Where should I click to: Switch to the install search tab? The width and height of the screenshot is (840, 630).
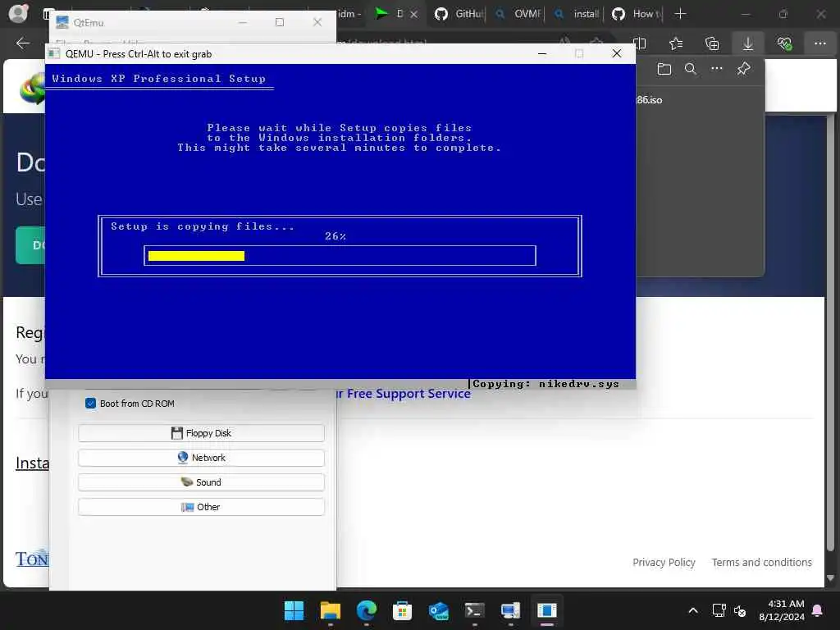point(577,14)
